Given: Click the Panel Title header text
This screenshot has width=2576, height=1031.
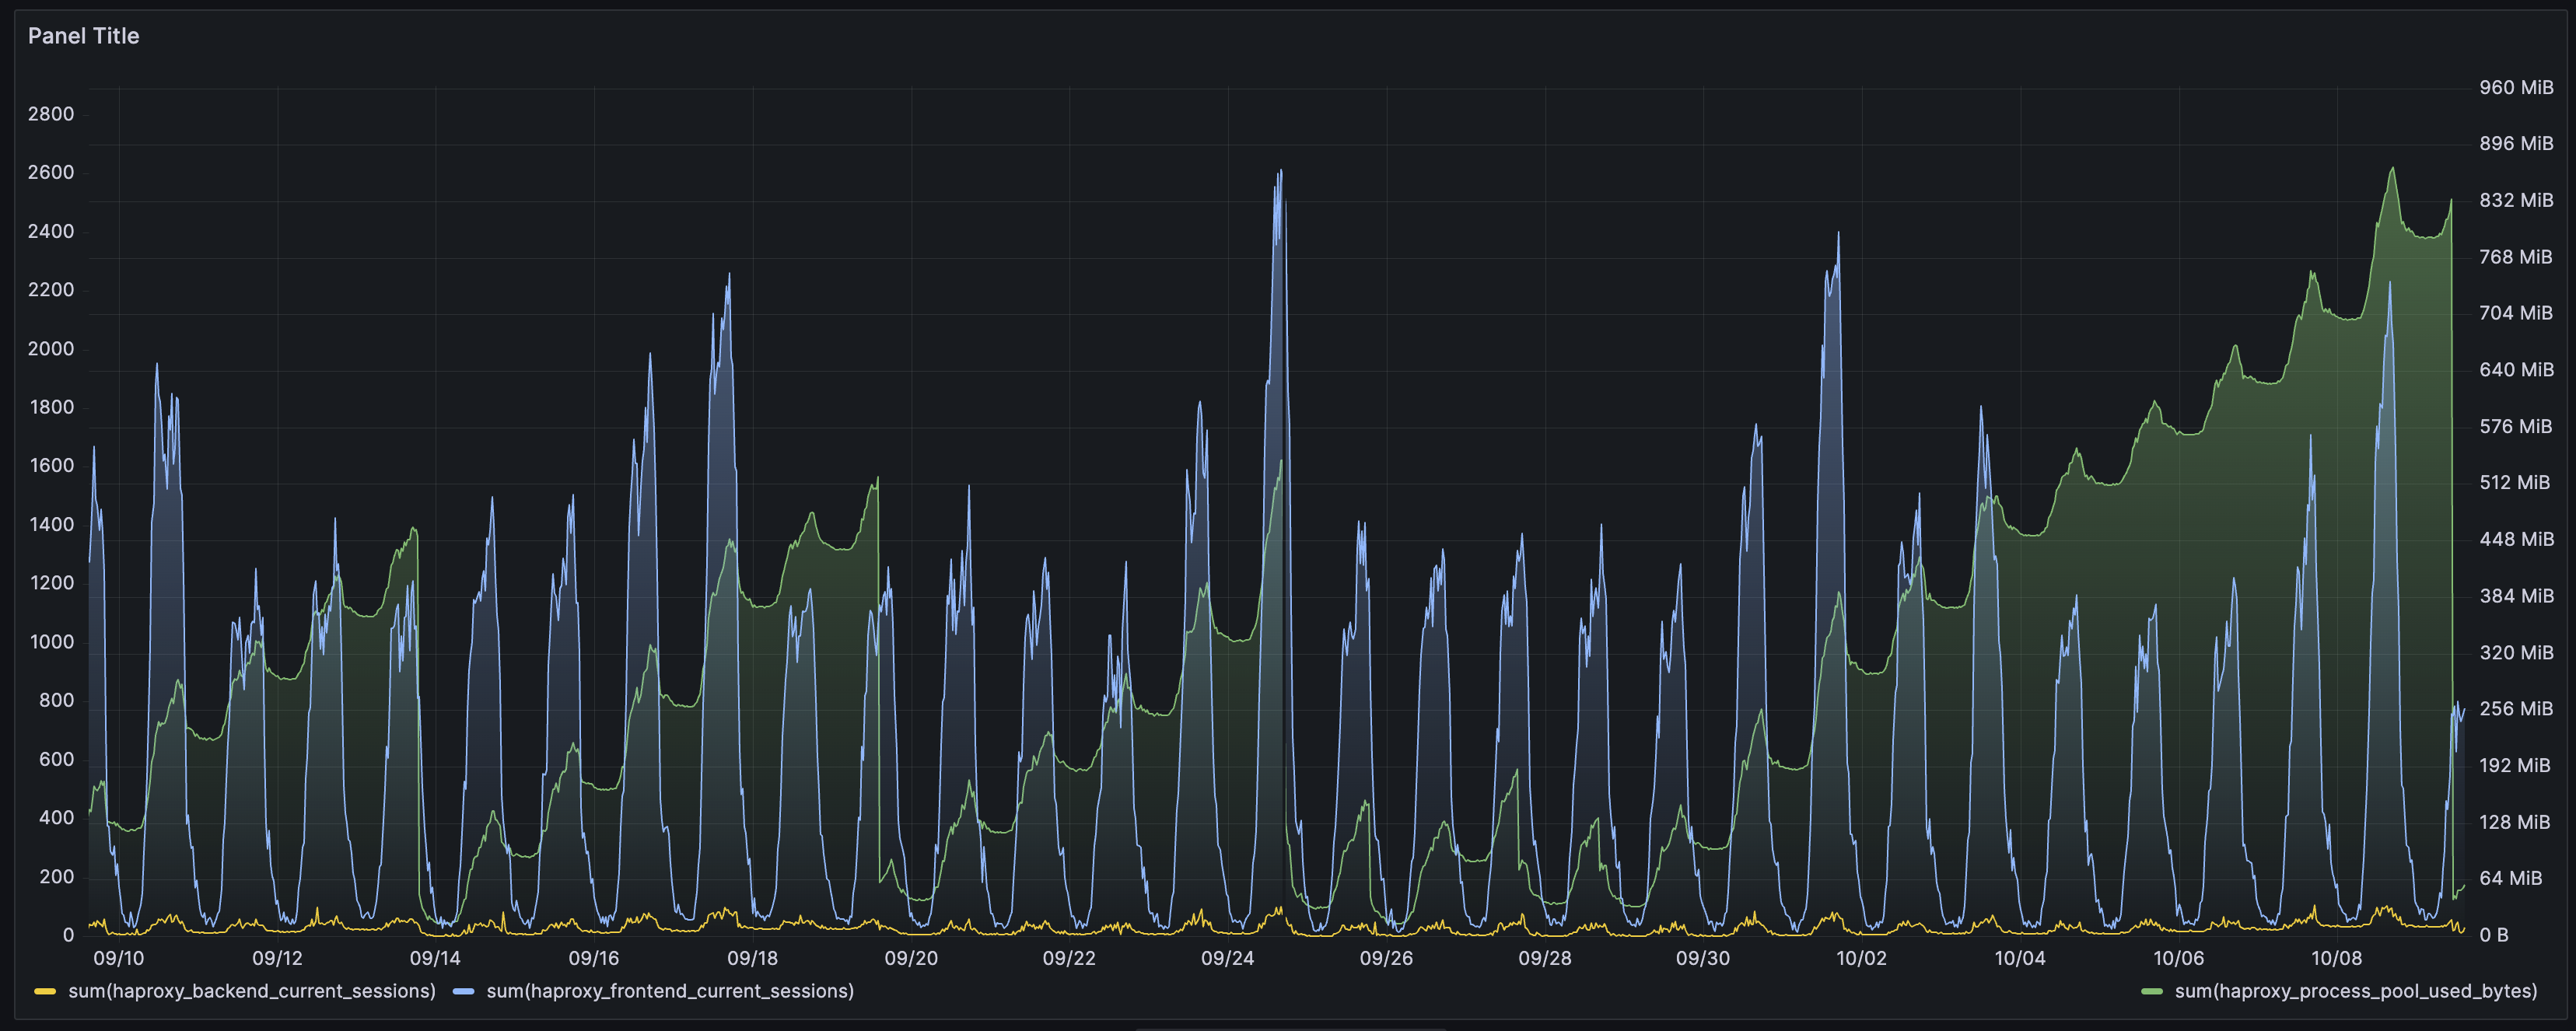Looking at the screenshot, I should [x=84, y=36].
